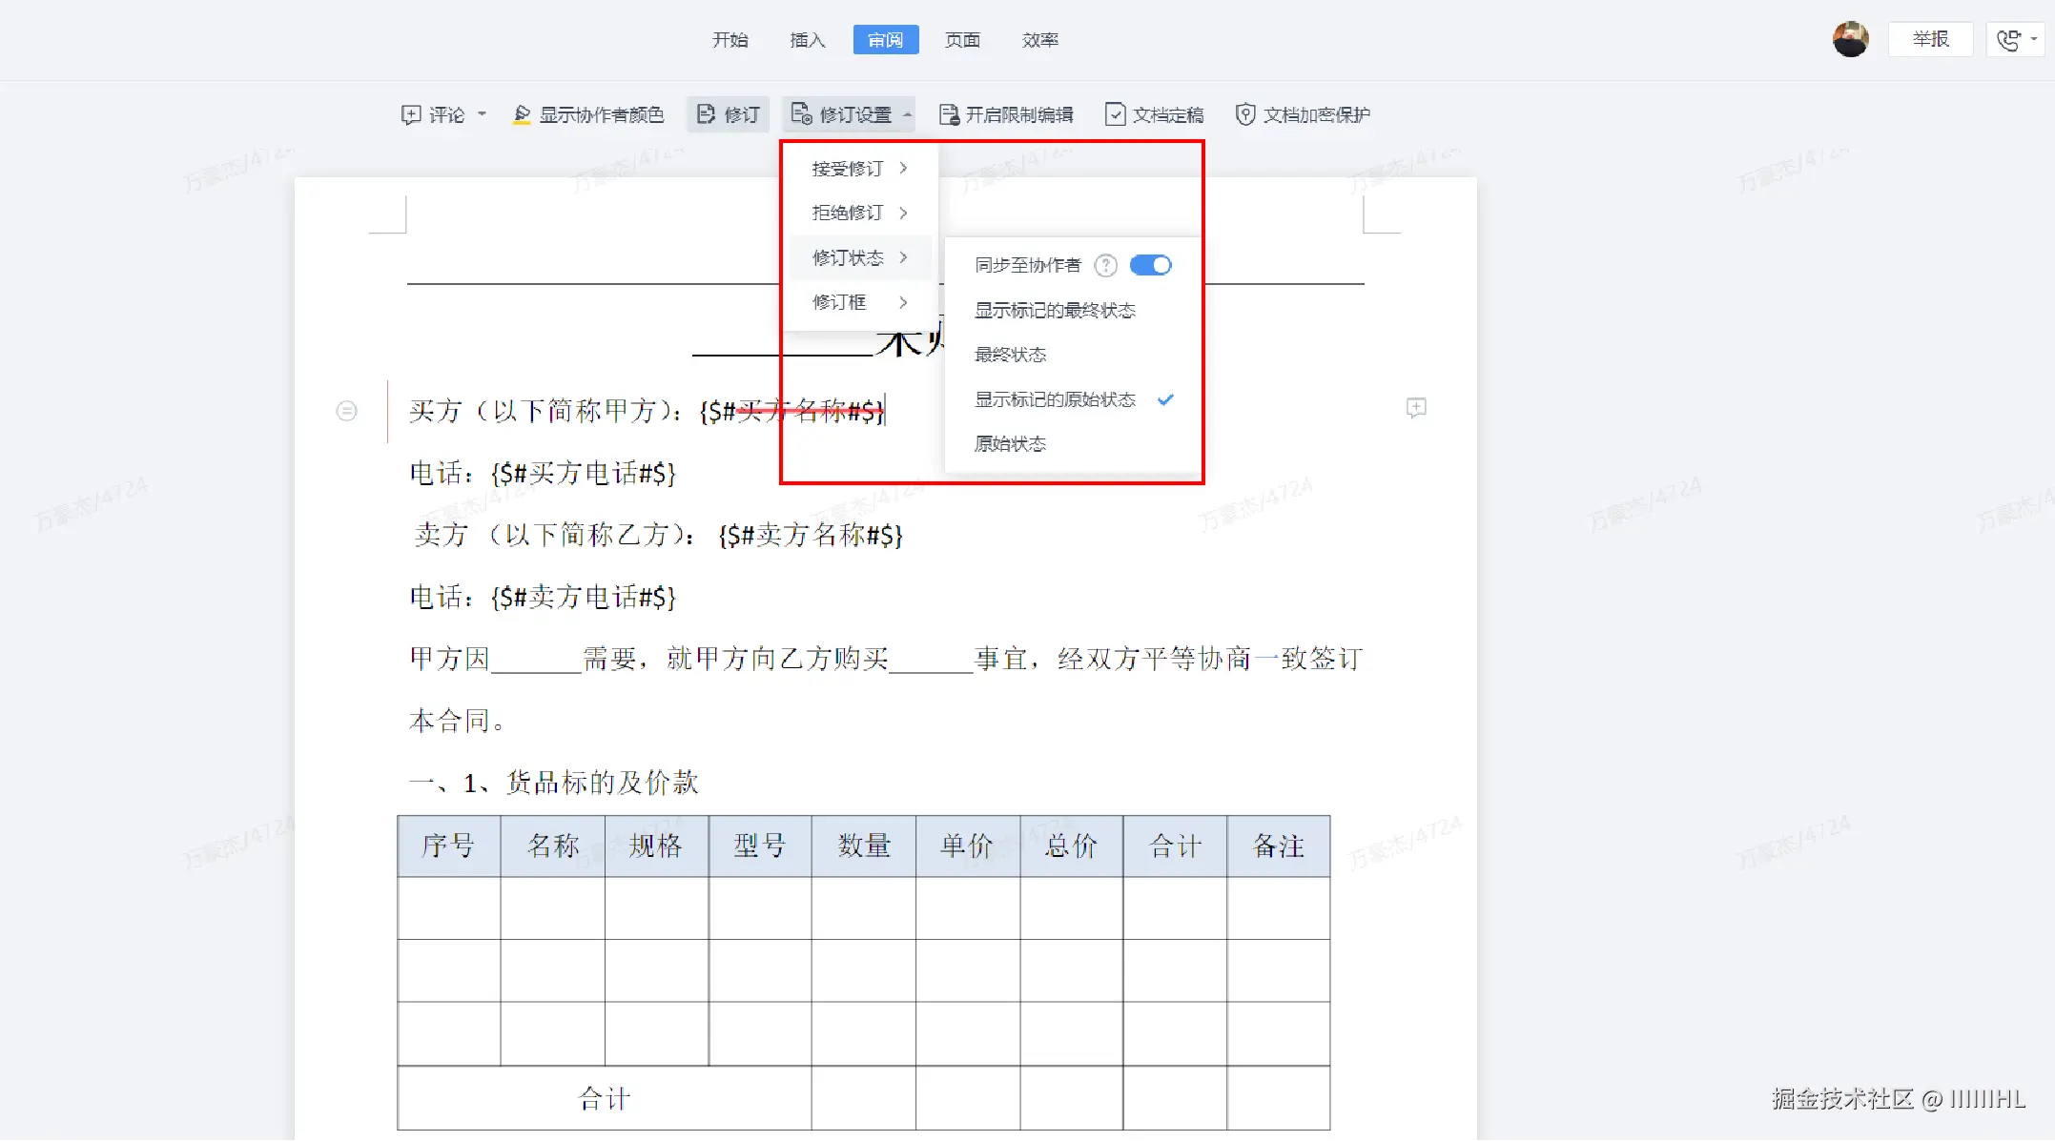Click the help question mark icon
Screen dimensions: 2055x1141
[1105, 266]
